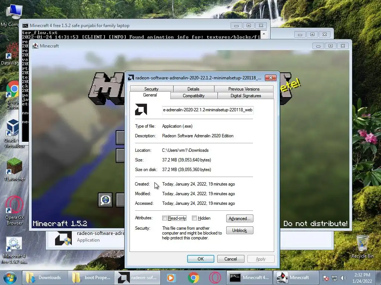Click the Apply button
Screen dimensions: 381x285
point(261,259)
